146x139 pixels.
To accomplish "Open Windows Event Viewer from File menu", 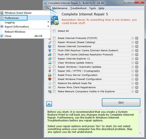I will click(25, 13).
